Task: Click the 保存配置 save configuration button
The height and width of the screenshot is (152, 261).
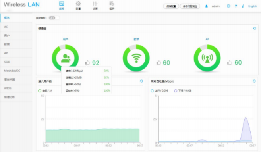Action: tap(171, 6)
